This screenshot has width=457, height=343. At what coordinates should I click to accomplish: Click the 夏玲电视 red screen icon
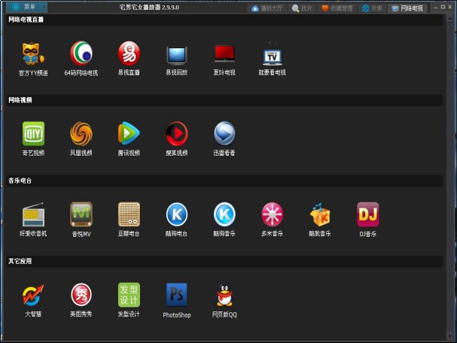coord(224,54)
